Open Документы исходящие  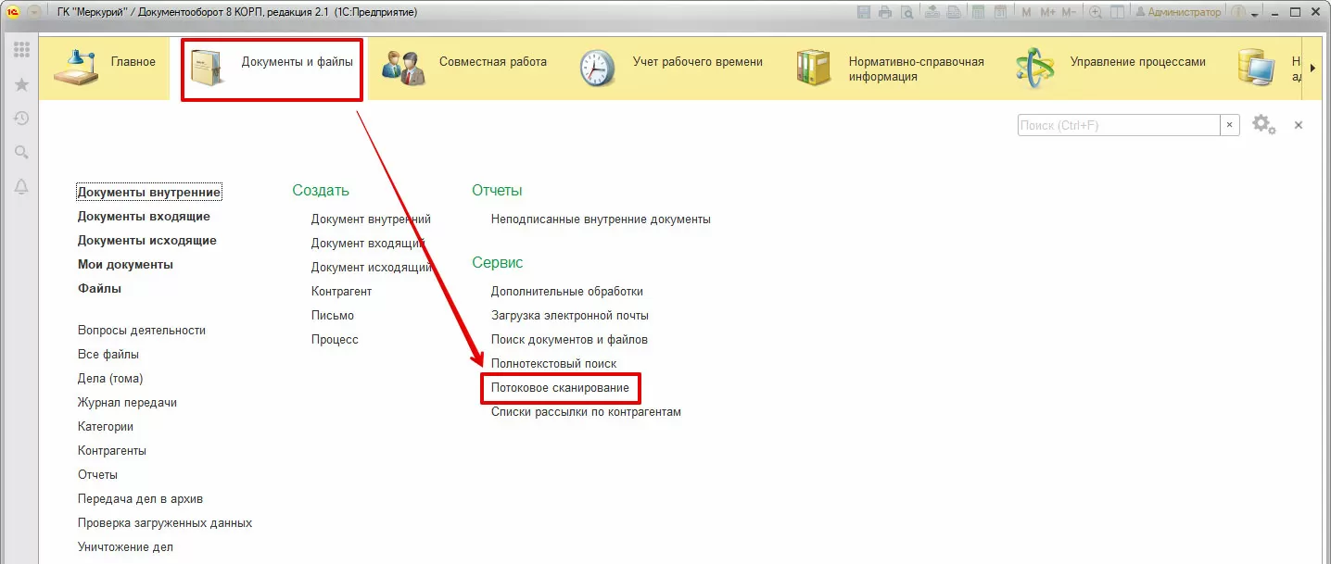click(147, 241)
